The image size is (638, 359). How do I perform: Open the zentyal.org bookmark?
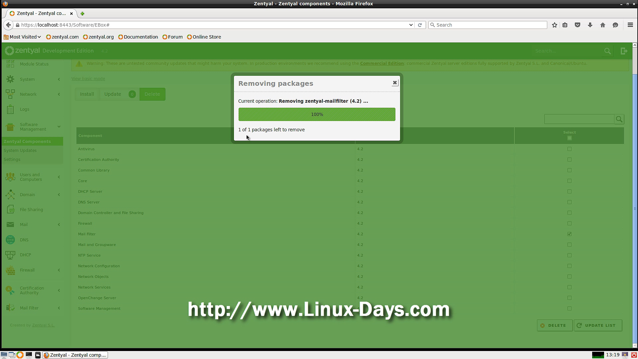pyautogui.click(x=98, y=37)
